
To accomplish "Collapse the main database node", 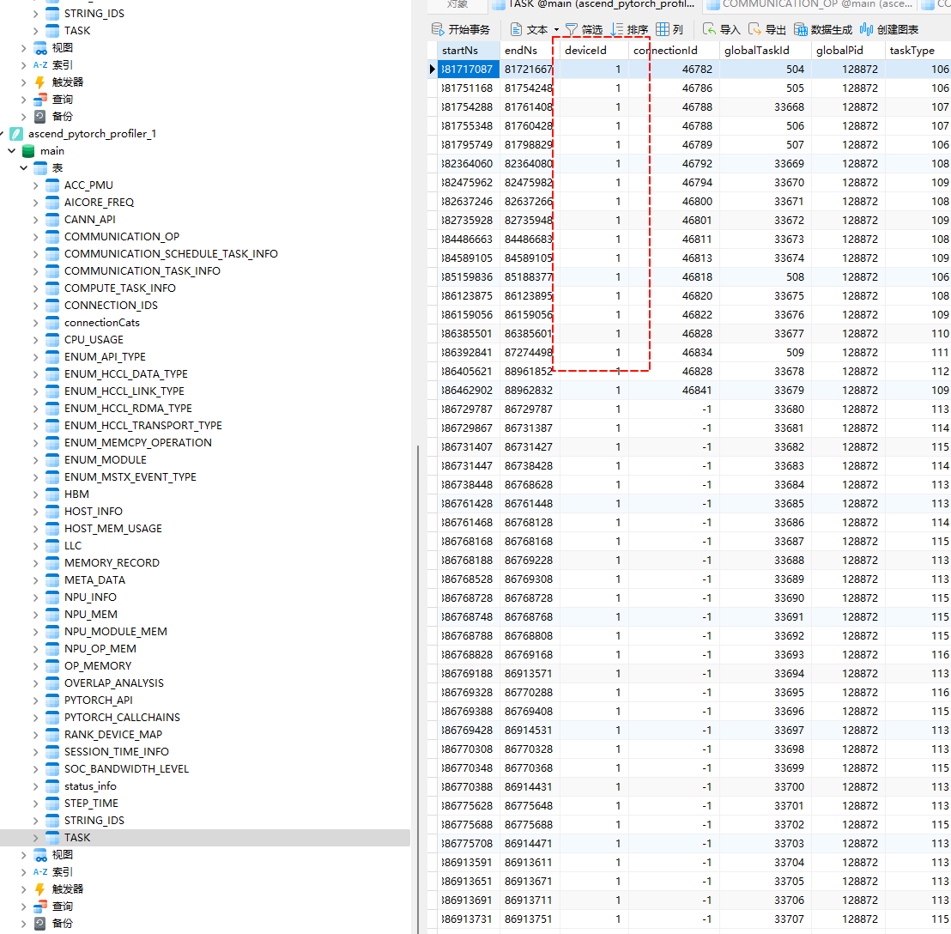I will pyautogui.click(x=11, y=150).
